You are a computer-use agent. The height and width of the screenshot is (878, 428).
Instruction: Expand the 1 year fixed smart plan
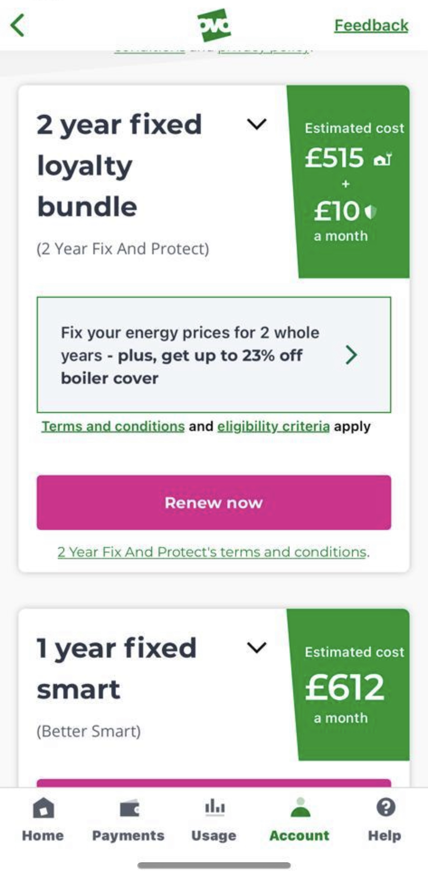coord(256,647)
